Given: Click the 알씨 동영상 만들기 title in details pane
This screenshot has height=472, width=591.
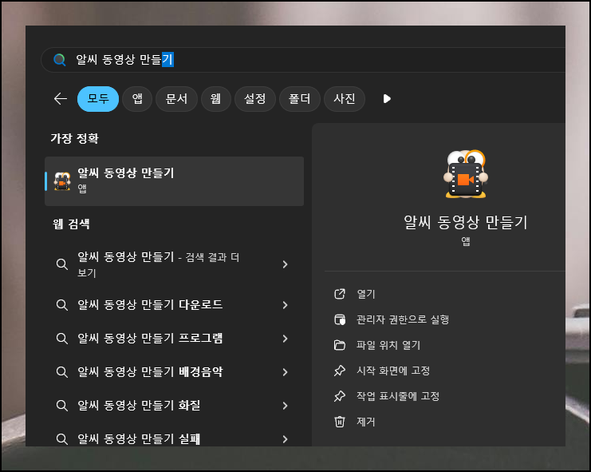Looking at the screenshot, I should pos(466,222).
